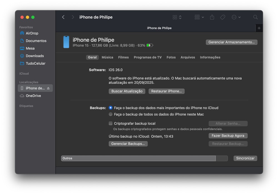Click the blue iPhone device icon
Viewport: 278px width, 194px height.
pos(66,42)
